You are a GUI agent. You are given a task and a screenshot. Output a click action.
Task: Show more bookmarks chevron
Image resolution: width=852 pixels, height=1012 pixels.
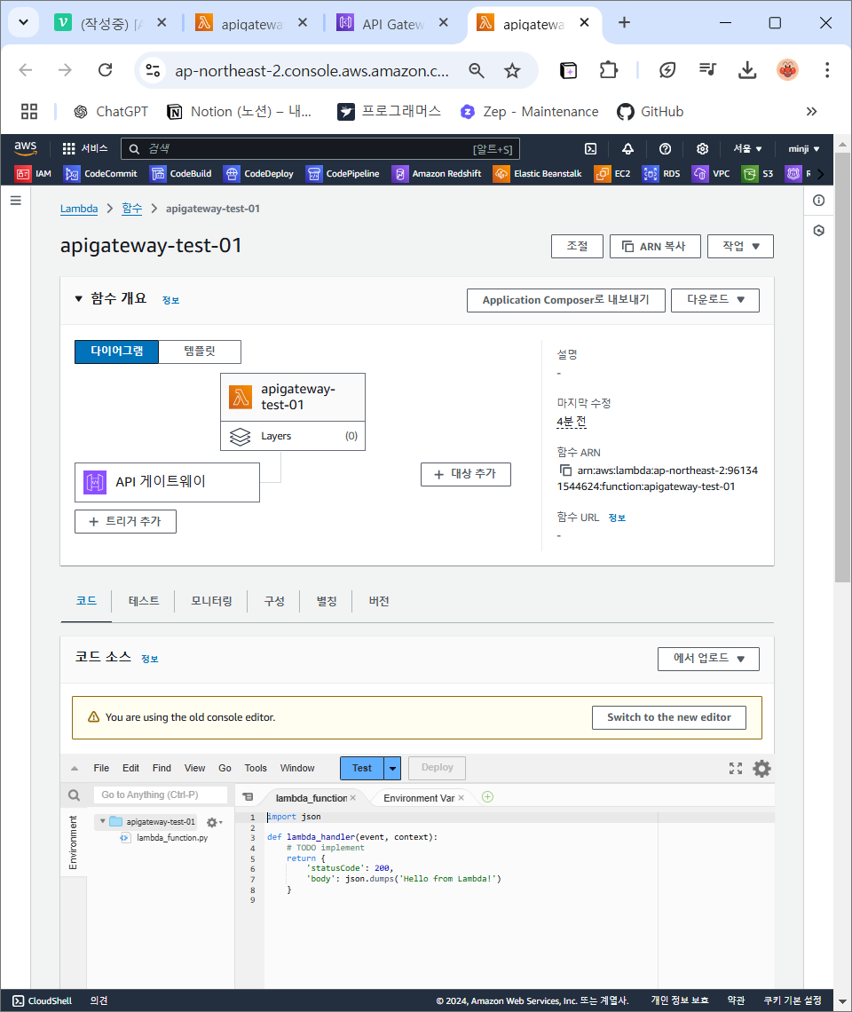point(811,112)
